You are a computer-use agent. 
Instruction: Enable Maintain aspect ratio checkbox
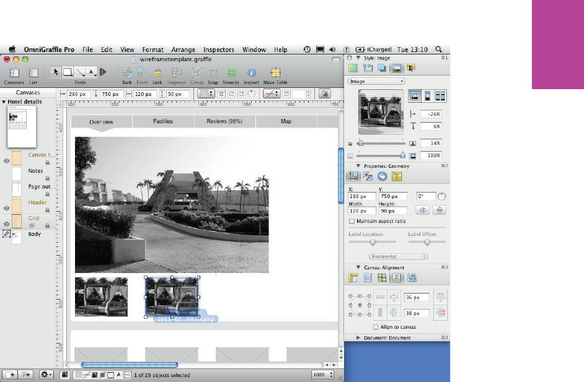point(352,221)
